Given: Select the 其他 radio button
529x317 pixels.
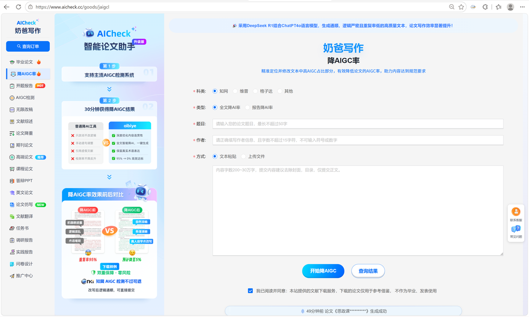Looking at the screenshot, I should coord(279,91).
